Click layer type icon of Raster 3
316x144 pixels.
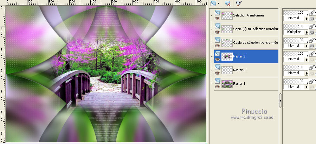(x=218, y=54)
